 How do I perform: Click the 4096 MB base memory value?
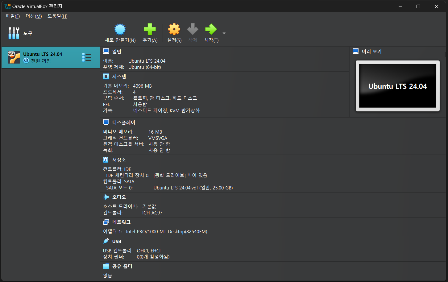coord(142,86)
